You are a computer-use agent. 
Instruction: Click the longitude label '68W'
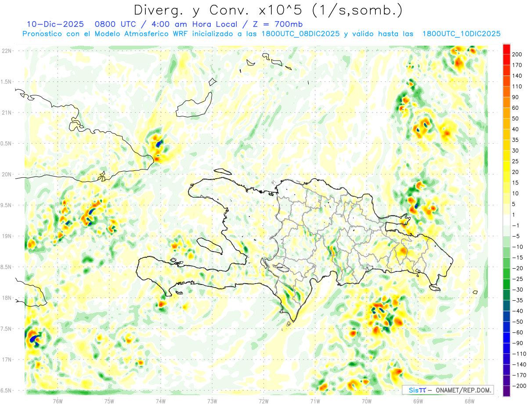(x=469, y=401)
